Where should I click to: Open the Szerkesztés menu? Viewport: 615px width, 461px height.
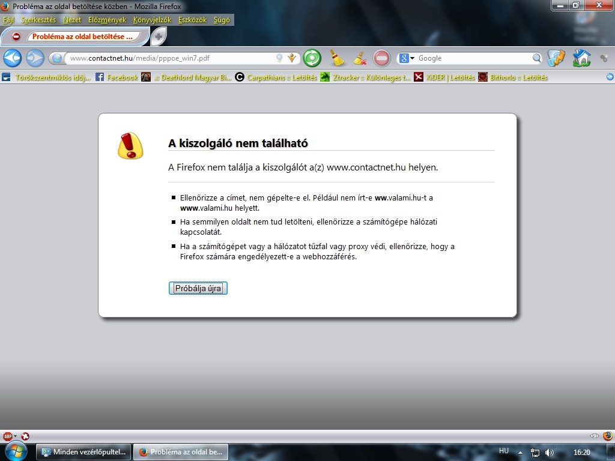38,20
